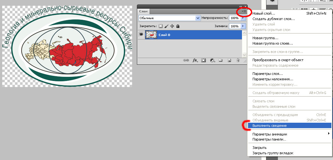The image size is (333, 160).
Task: Click the link layers chain icon
Action: click(x=186, y=60)
